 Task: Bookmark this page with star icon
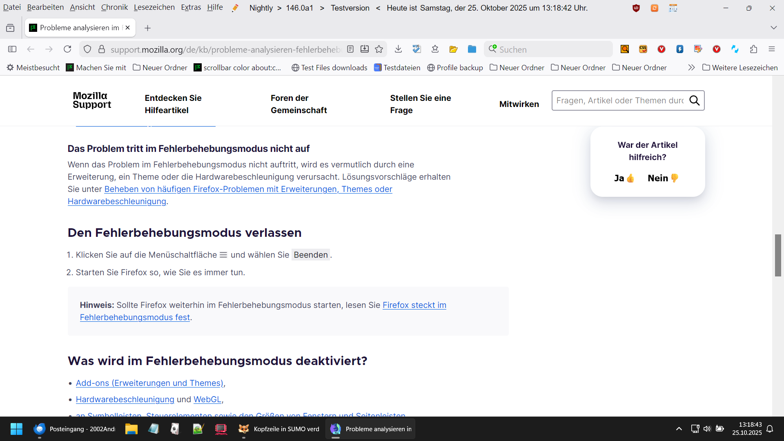tap(379, 49)
